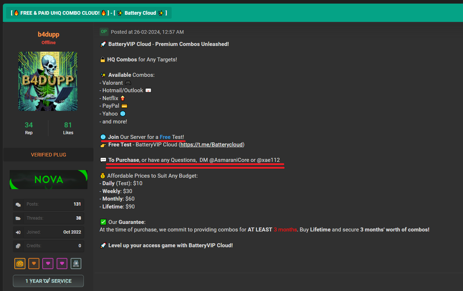Click the red 3 months text

(285, 230)
